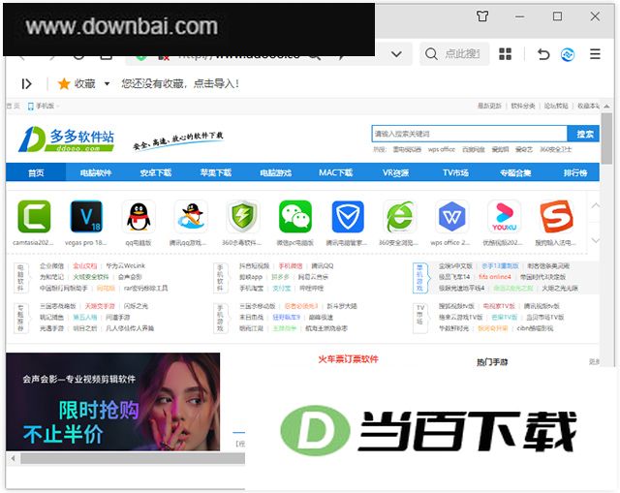This screenshot has height=493, width=620.
Task: Open the 专题合集 navigation tab
Action: [x=515, y=172]
